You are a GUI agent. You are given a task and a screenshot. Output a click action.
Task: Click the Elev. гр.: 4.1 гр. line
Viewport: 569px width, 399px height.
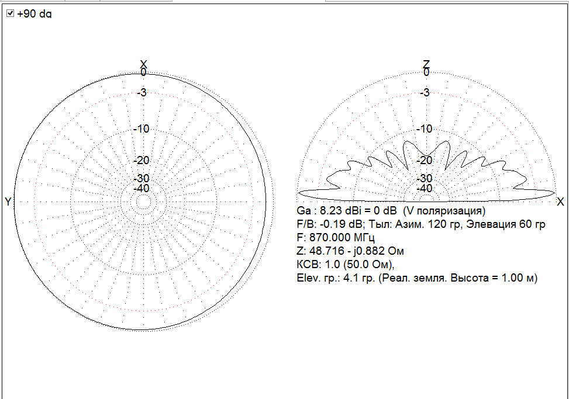(417, 278)
